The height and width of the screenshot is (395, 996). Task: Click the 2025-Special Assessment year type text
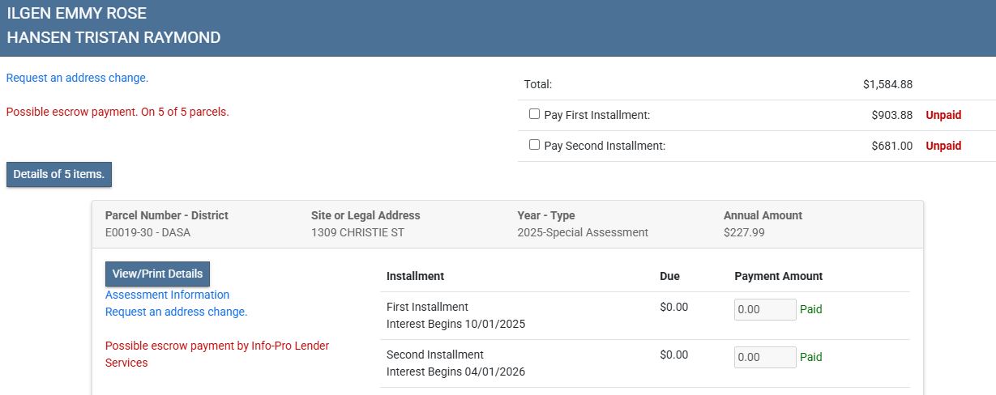pyautogui.click(x=583, y=232)
